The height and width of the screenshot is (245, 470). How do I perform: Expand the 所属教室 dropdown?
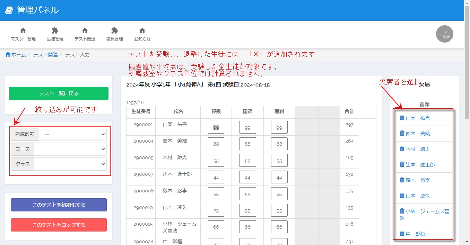(x=72, y=134)
